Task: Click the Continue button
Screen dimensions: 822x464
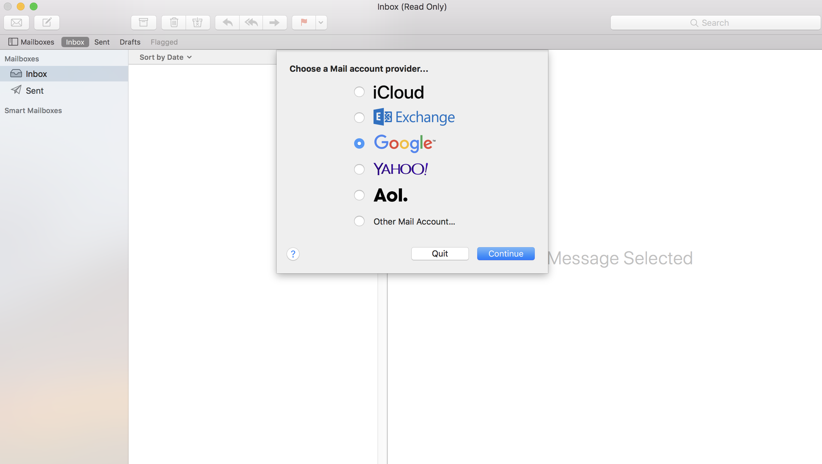Action: (506, 254)
